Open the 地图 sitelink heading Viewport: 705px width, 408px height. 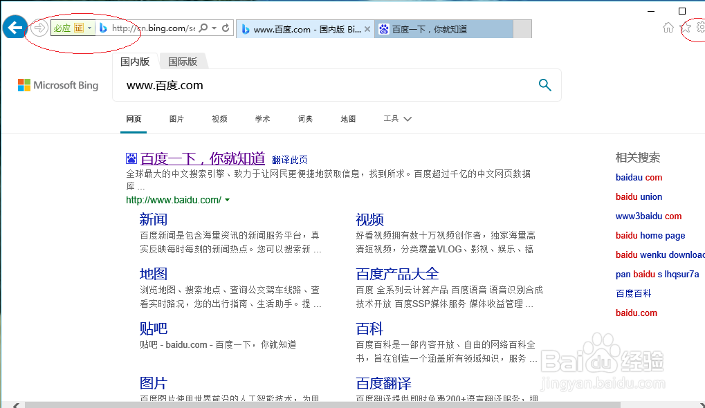click(154, 274)
